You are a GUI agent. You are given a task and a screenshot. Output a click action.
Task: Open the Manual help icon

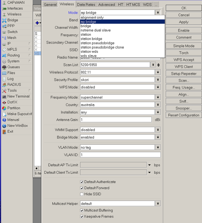(x=4, y=120)
